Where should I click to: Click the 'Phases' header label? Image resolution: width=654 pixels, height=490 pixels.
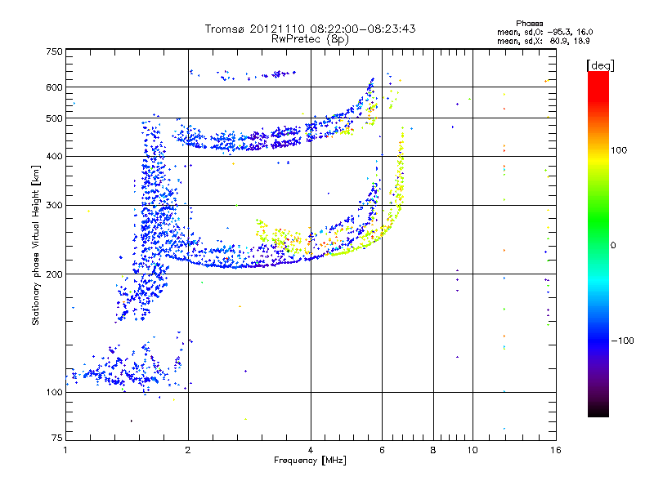[x=529, y=24]
